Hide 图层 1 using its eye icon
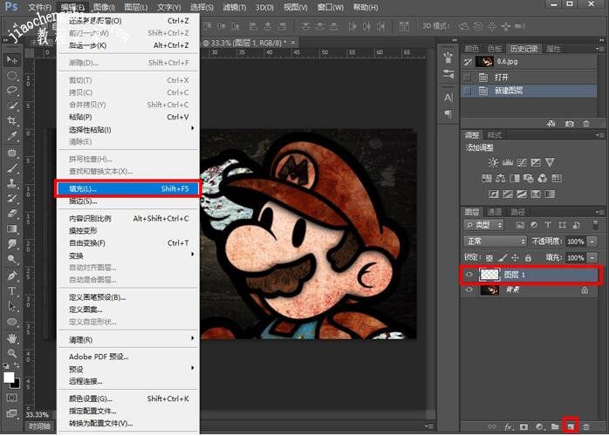 pyautogui.click(x=469, y=275)
